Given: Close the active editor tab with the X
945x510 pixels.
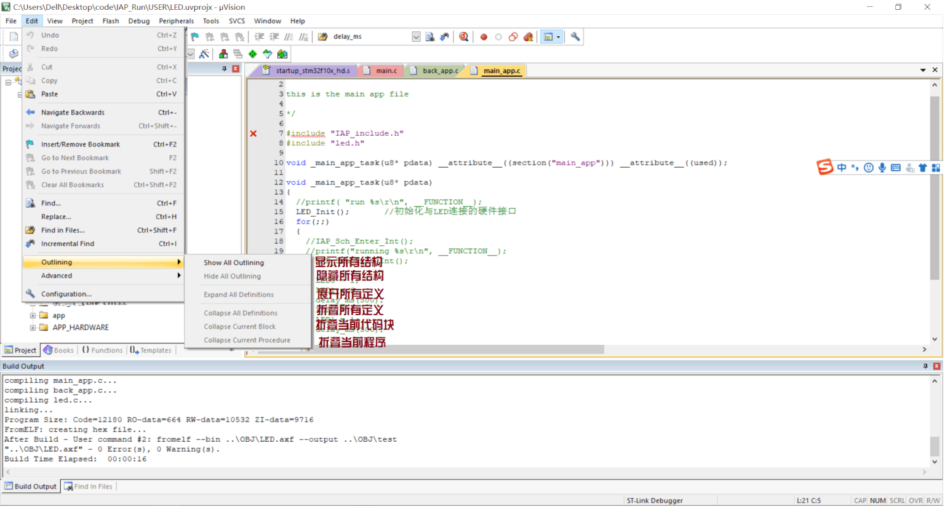Looking at the screenshot, I should tap(935, 71).
